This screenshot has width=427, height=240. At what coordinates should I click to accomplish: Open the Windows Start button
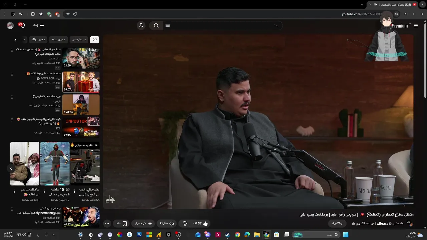coord(346,235)
